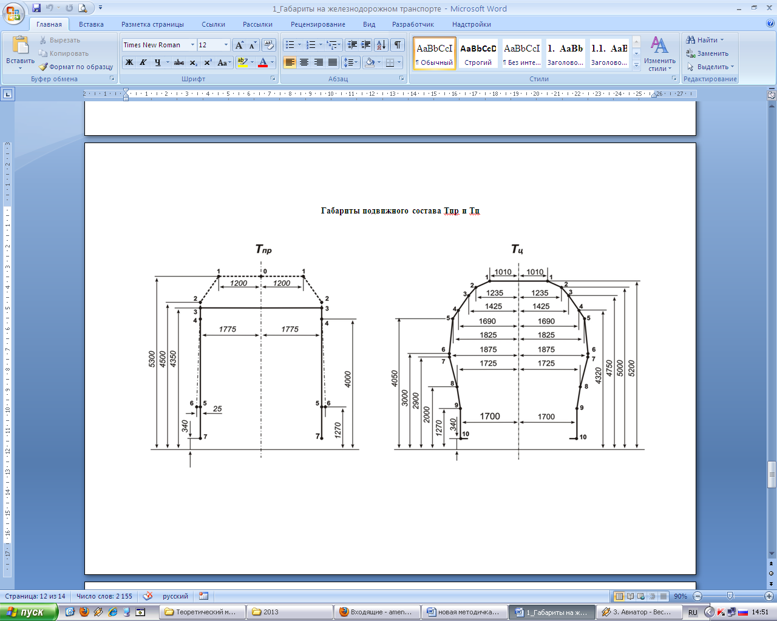777x621 pixels.
Task: Open the Рецензирование ribbon tab
Action: point(317,24)
